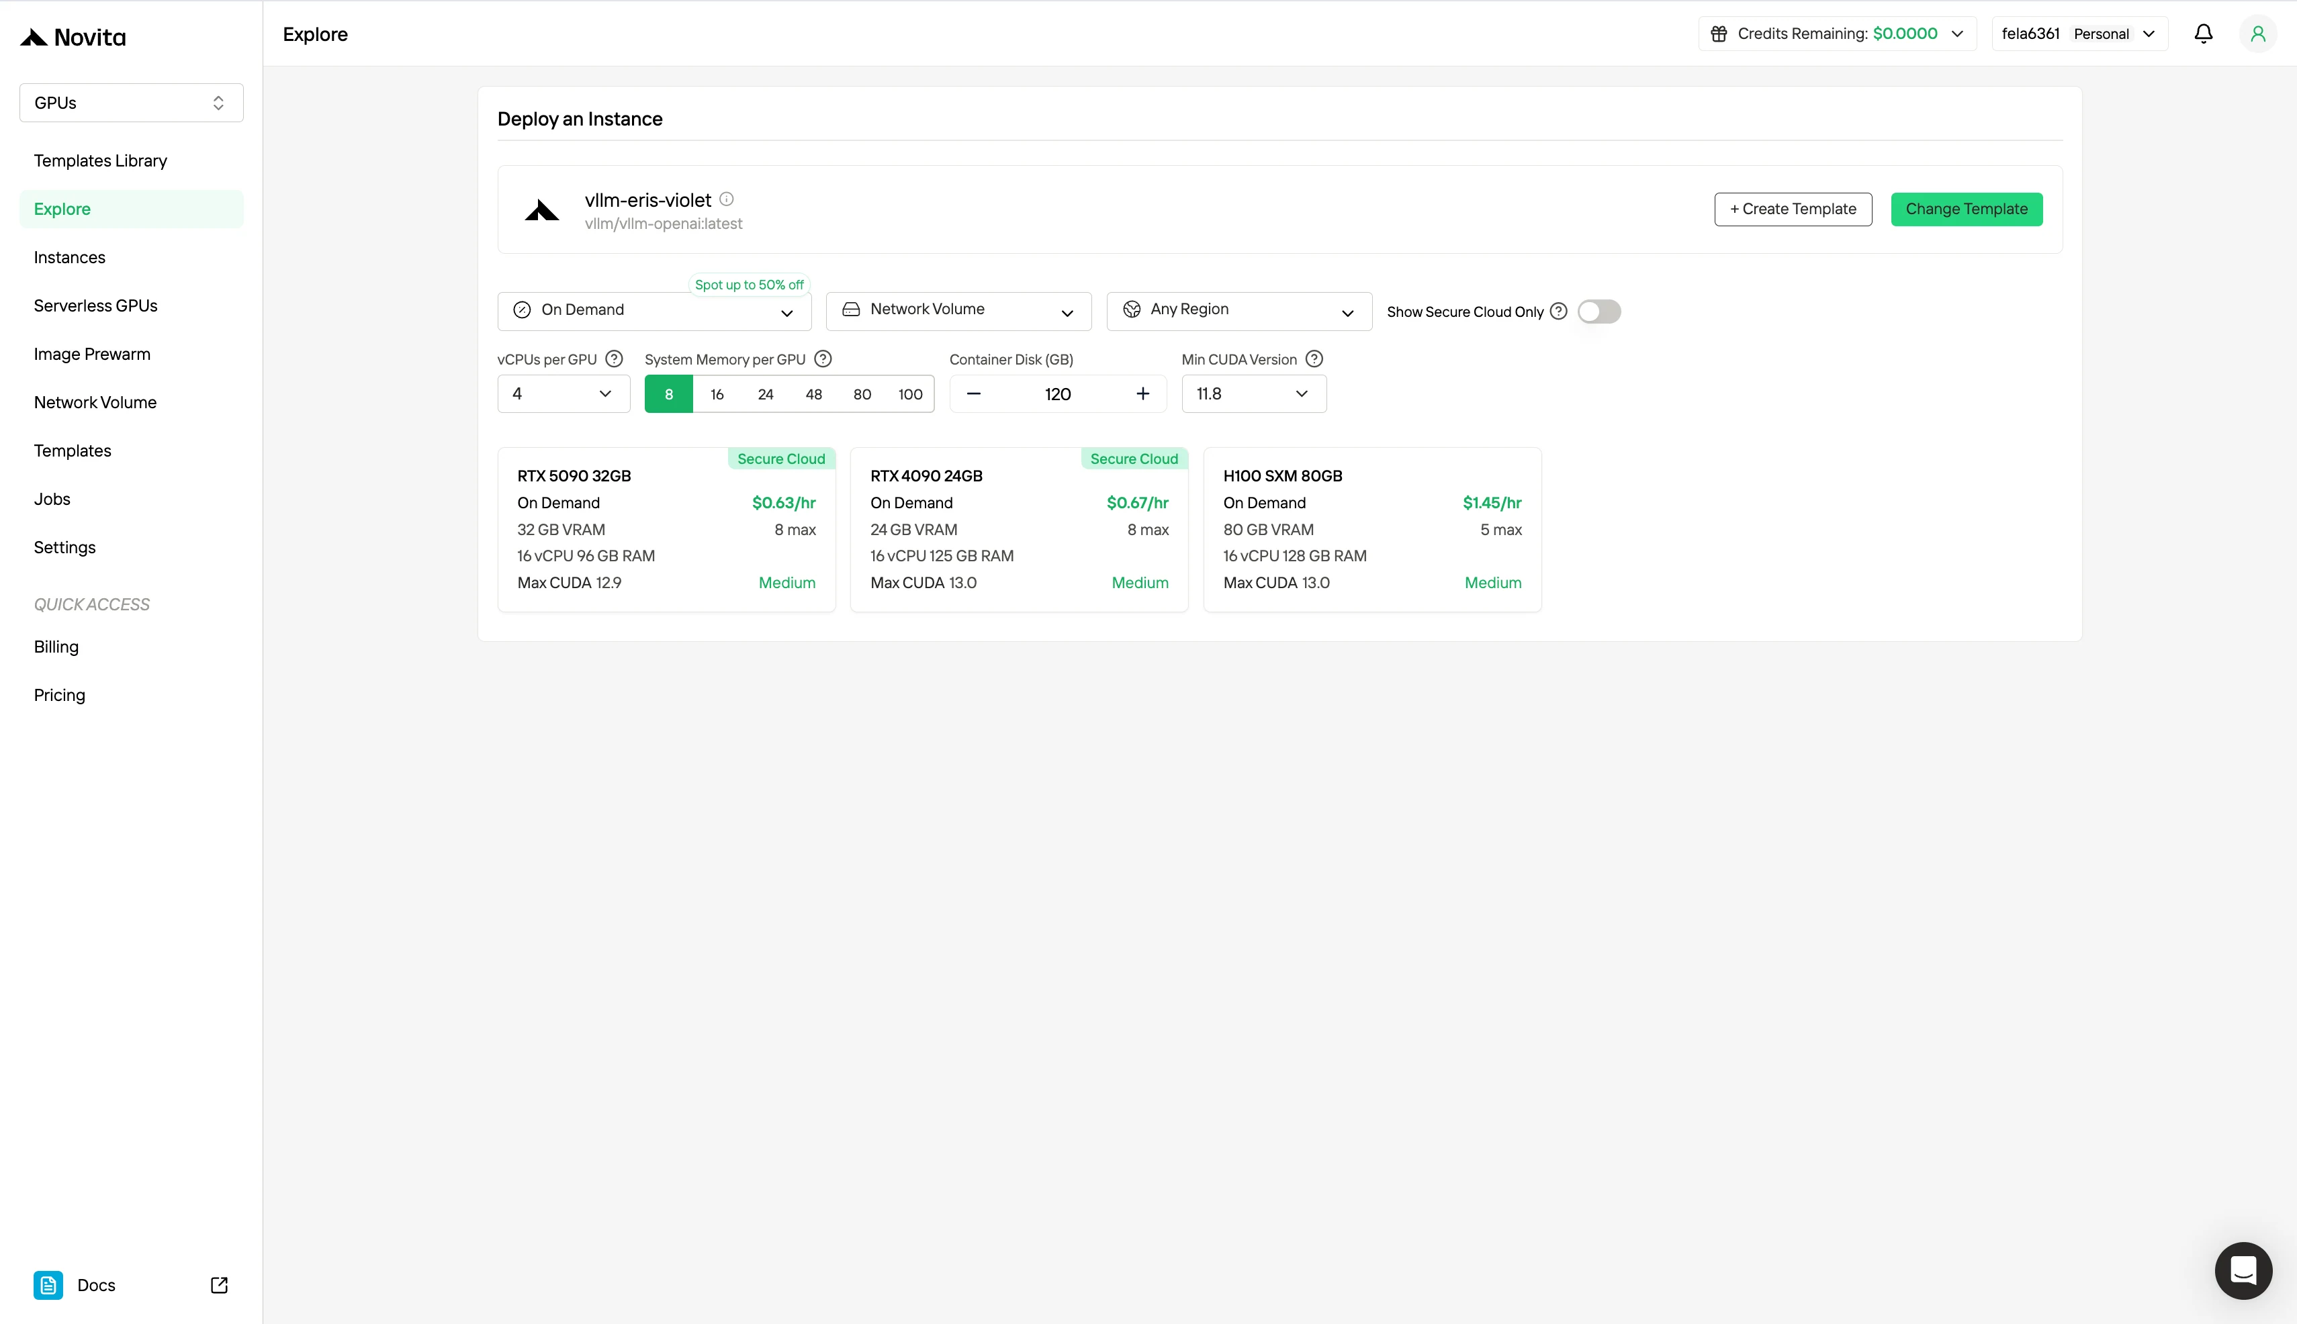Image resolution: width=2297 pixels, height=1324 pixels.
Task: Select 48 GB system memory option
Action: click(x=813, y=393)
